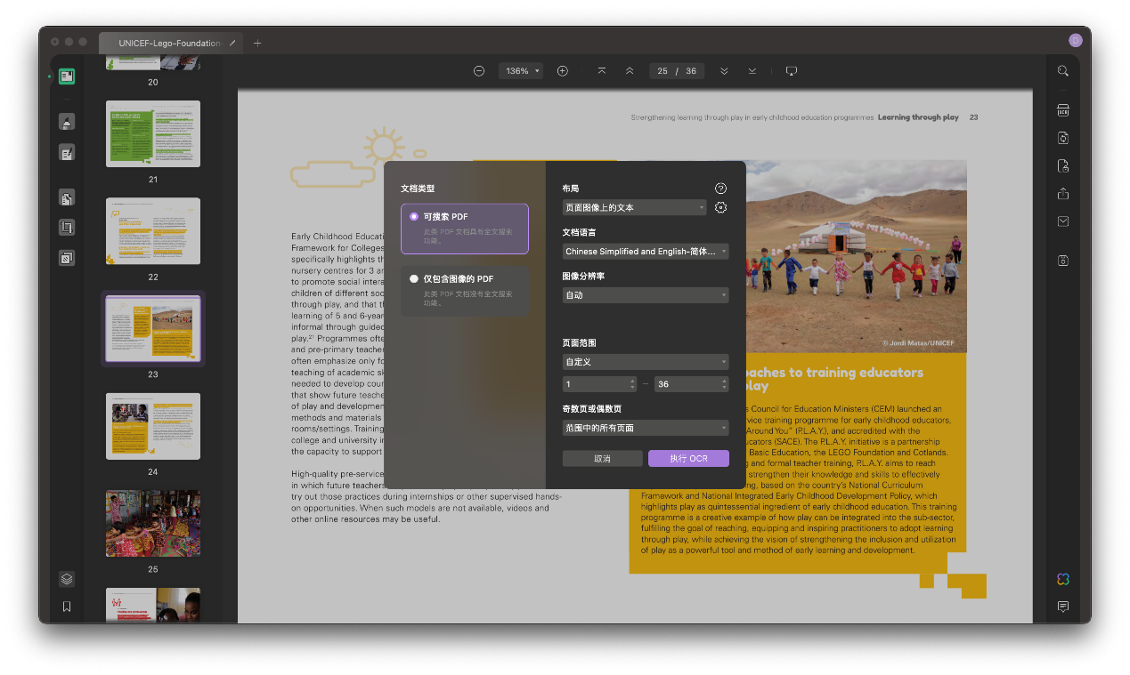The image size is (1130, 675).
Task: Select page 24 thumbnail in sidebar
Action: 153,427
